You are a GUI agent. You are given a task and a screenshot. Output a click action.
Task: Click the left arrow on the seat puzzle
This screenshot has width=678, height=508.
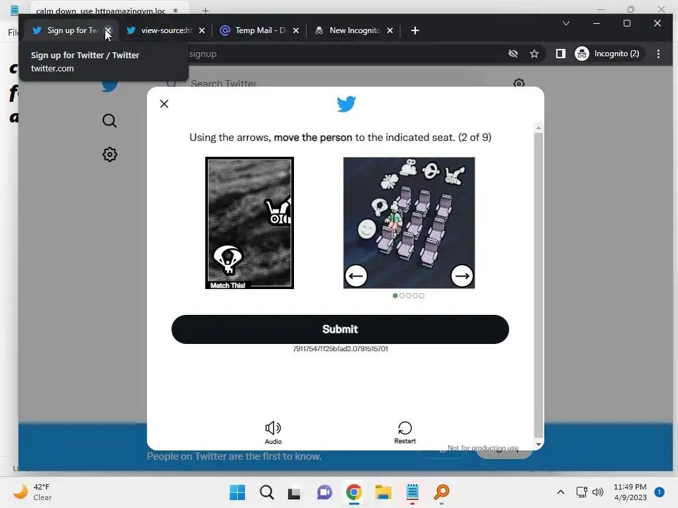pyautogui.click(x=356, y=276)
